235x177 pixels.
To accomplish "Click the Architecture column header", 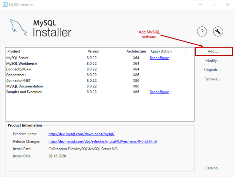I will 136,51.
